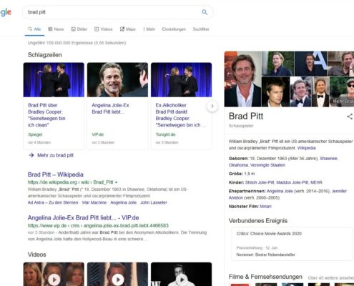Open the Videos search tab
The width and height of the screenshot is (354, 286).
point(104,29)
